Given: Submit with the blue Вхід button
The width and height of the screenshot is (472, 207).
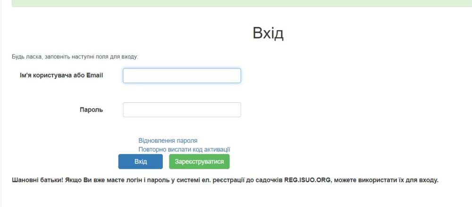Looking at the screenshot, I should click(141, 162).
